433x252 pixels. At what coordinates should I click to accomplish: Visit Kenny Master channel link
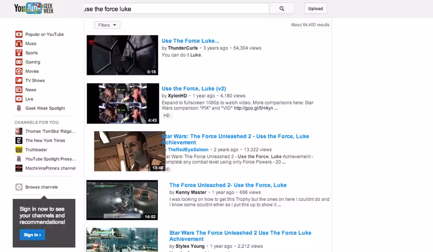click(x=191, y=192)
